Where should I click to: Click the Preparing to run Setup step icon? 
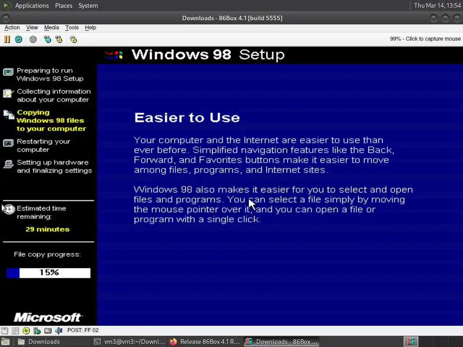[8, 72]
